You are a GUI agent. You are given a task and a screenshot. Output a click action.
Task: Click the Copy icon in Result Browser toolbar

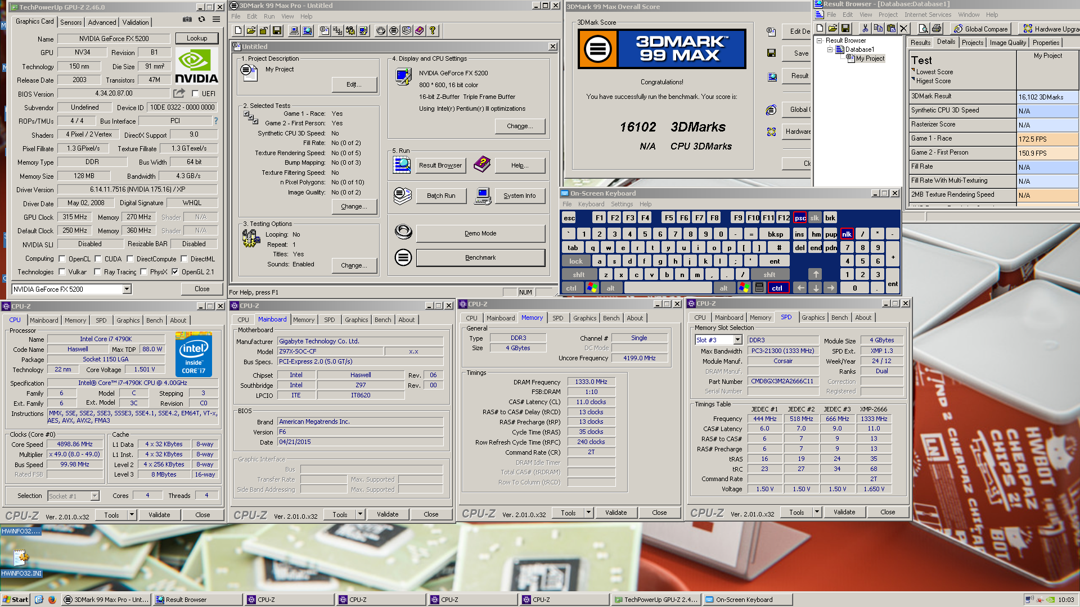(877, 28)
